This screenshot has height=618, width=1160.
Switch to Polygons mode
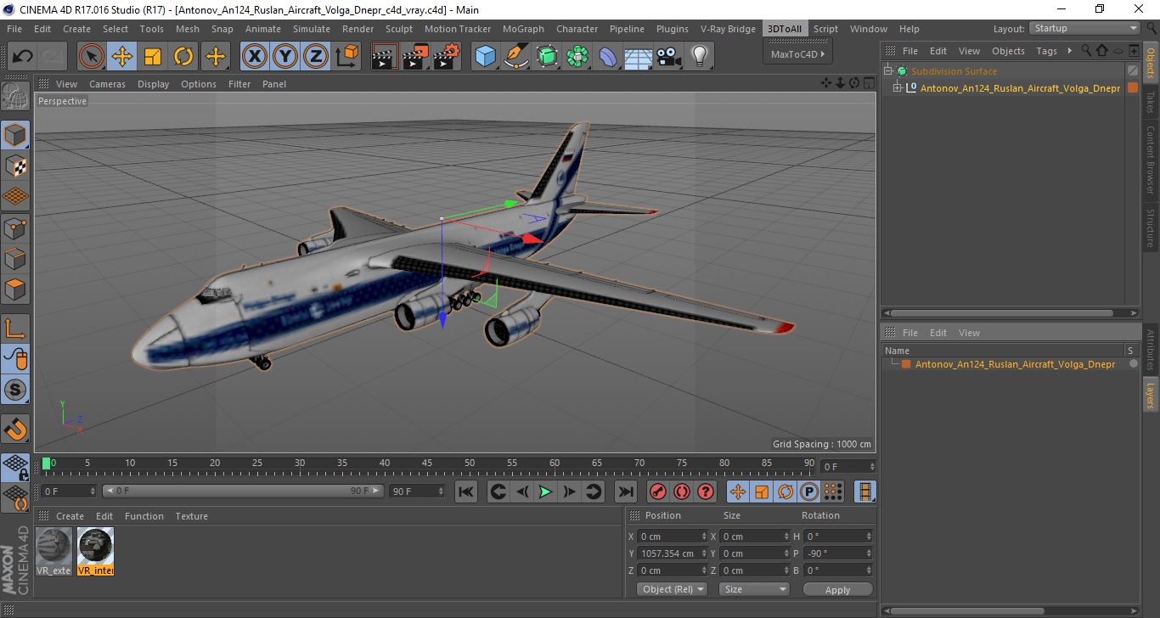click(x=15, y=289)
